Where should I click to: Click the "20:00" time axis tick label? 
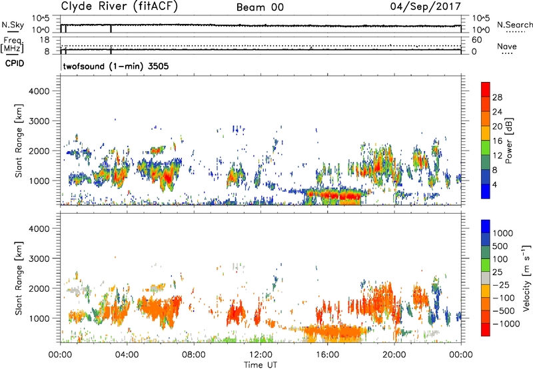coord(394,355)
